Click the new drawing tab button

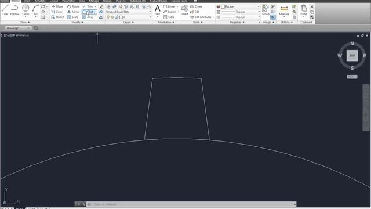(36, 28)
